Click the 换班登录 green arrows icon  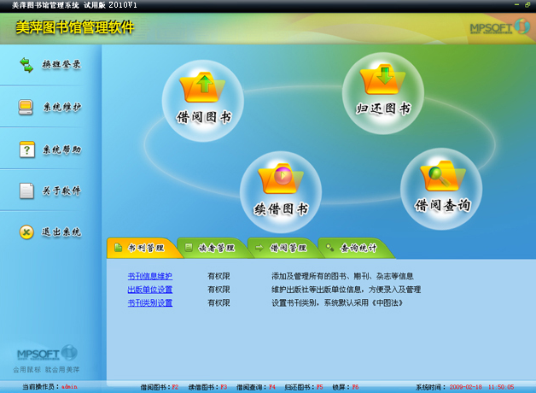click(26, 65)
